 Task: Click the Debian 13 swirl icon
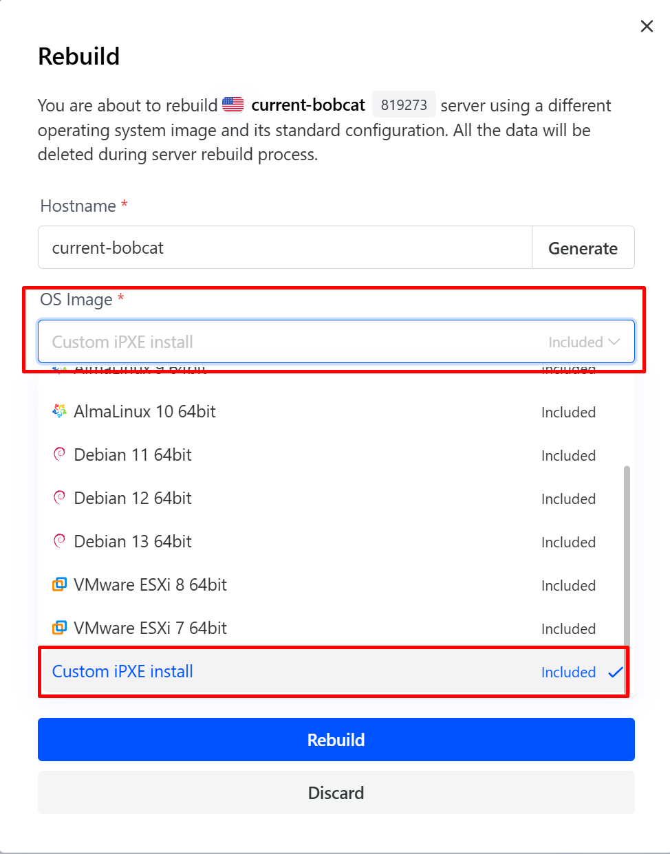click(x=60, y=540)
